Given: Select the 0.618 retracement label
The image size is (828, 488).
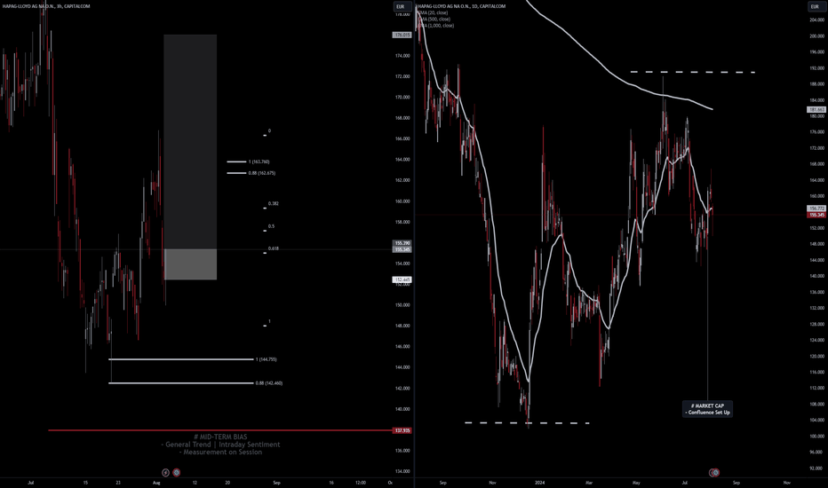Looking at the screenshot, I should [273, 248].
